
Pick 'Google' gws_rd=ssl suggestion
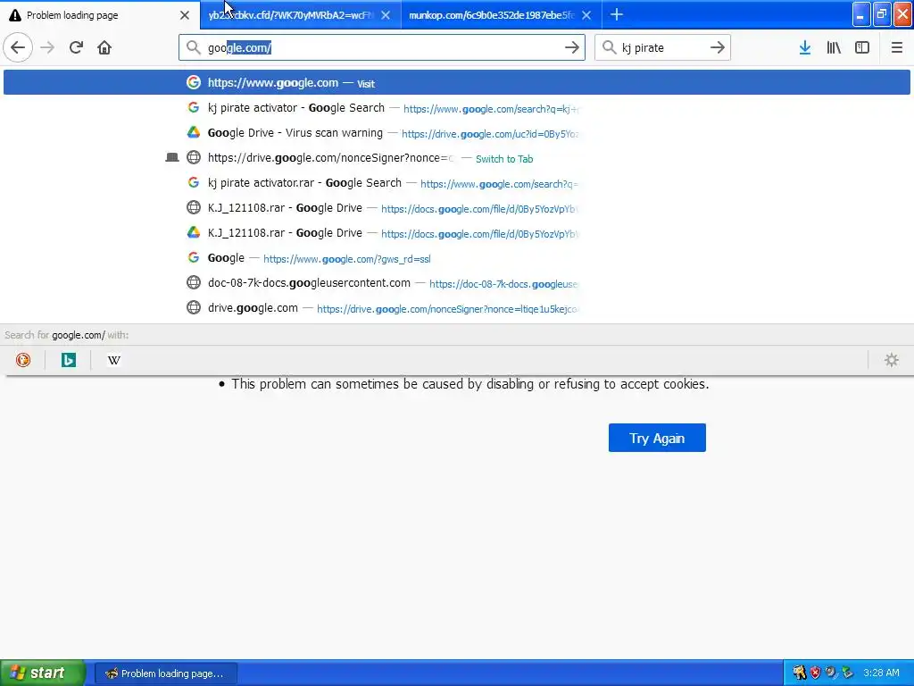pos(457,258)
